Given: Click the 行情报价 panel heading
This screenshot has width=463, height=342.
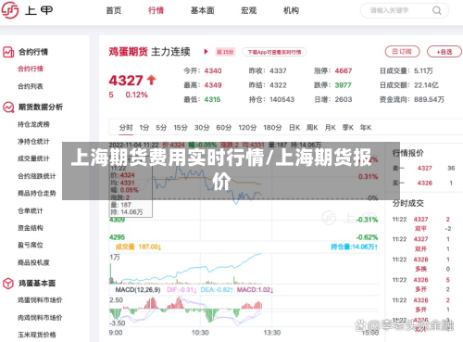Looking at the screenshot, I should (x=408, y=153).
